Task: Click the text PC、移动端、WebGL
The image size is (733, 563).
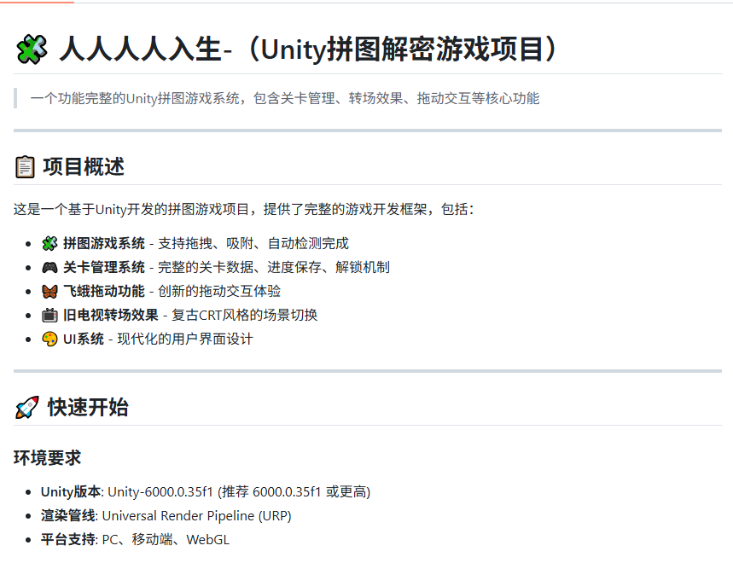Action: coord(166,540)
